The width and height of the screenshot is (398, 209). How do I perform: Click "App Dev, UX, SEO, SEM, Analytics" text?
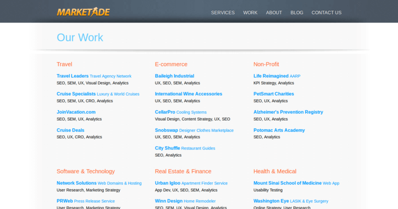(186, 190)
